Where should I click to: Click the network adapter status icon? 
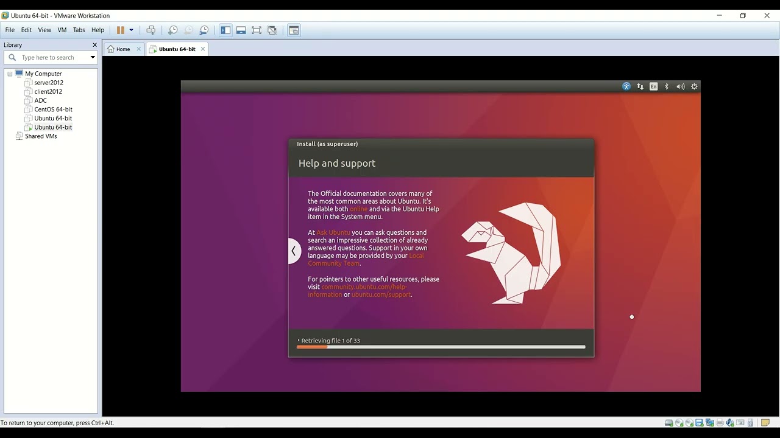click(709, 423)
